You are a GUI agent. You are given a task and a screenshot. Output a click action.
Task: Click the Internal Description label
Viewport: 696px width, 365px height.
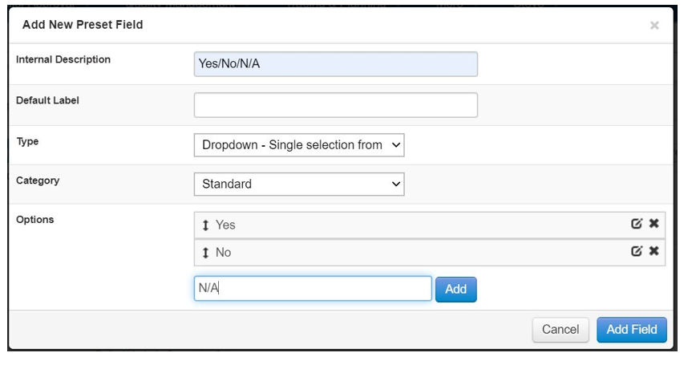[x=63, y=60]
